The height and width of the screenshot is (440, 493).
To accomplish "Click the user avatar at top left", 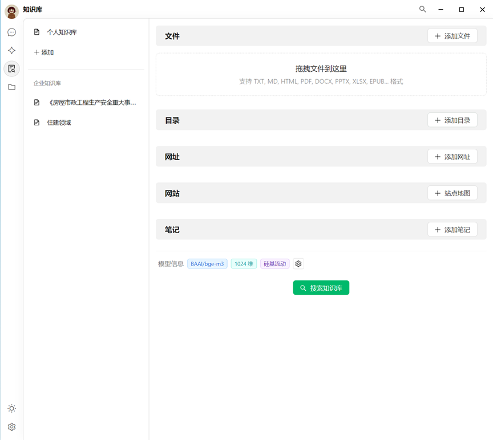I will click(x=11, y=11).
